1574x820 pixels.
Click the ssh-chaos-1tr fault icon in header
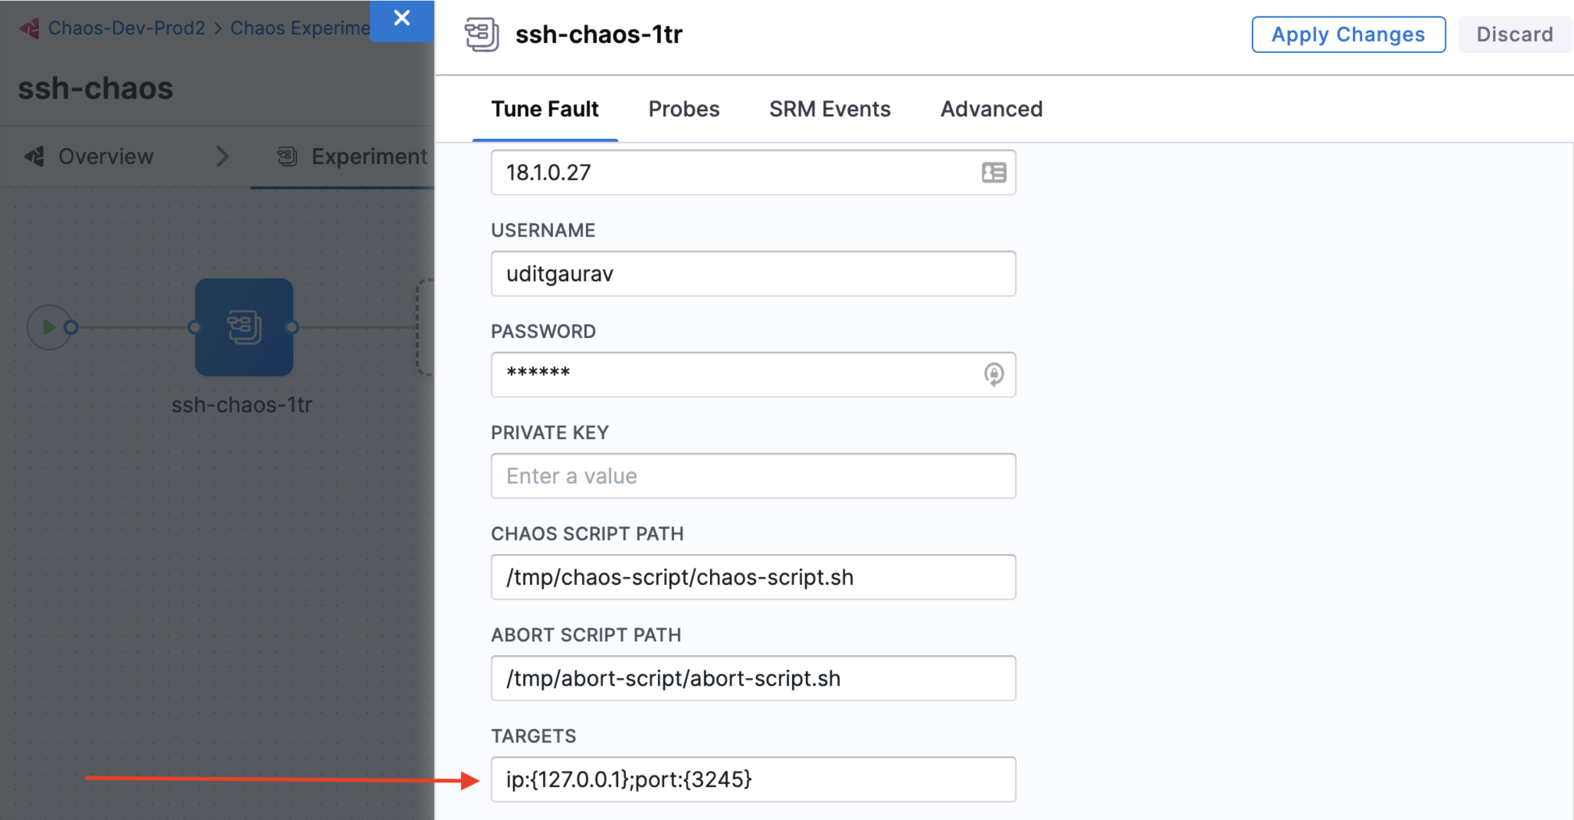482,34
